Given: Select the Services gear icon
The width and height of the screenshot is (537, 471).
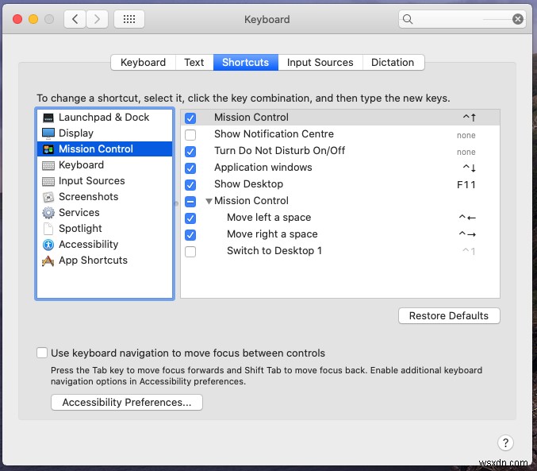Looking at the screenshot, I should pos(48,213).
